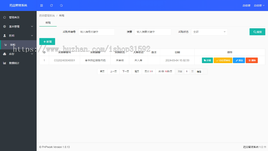This screenshot has width=268, height=151.
Task: Click the 春季防疫储备用药 cell
Action: tap(95, 60)
